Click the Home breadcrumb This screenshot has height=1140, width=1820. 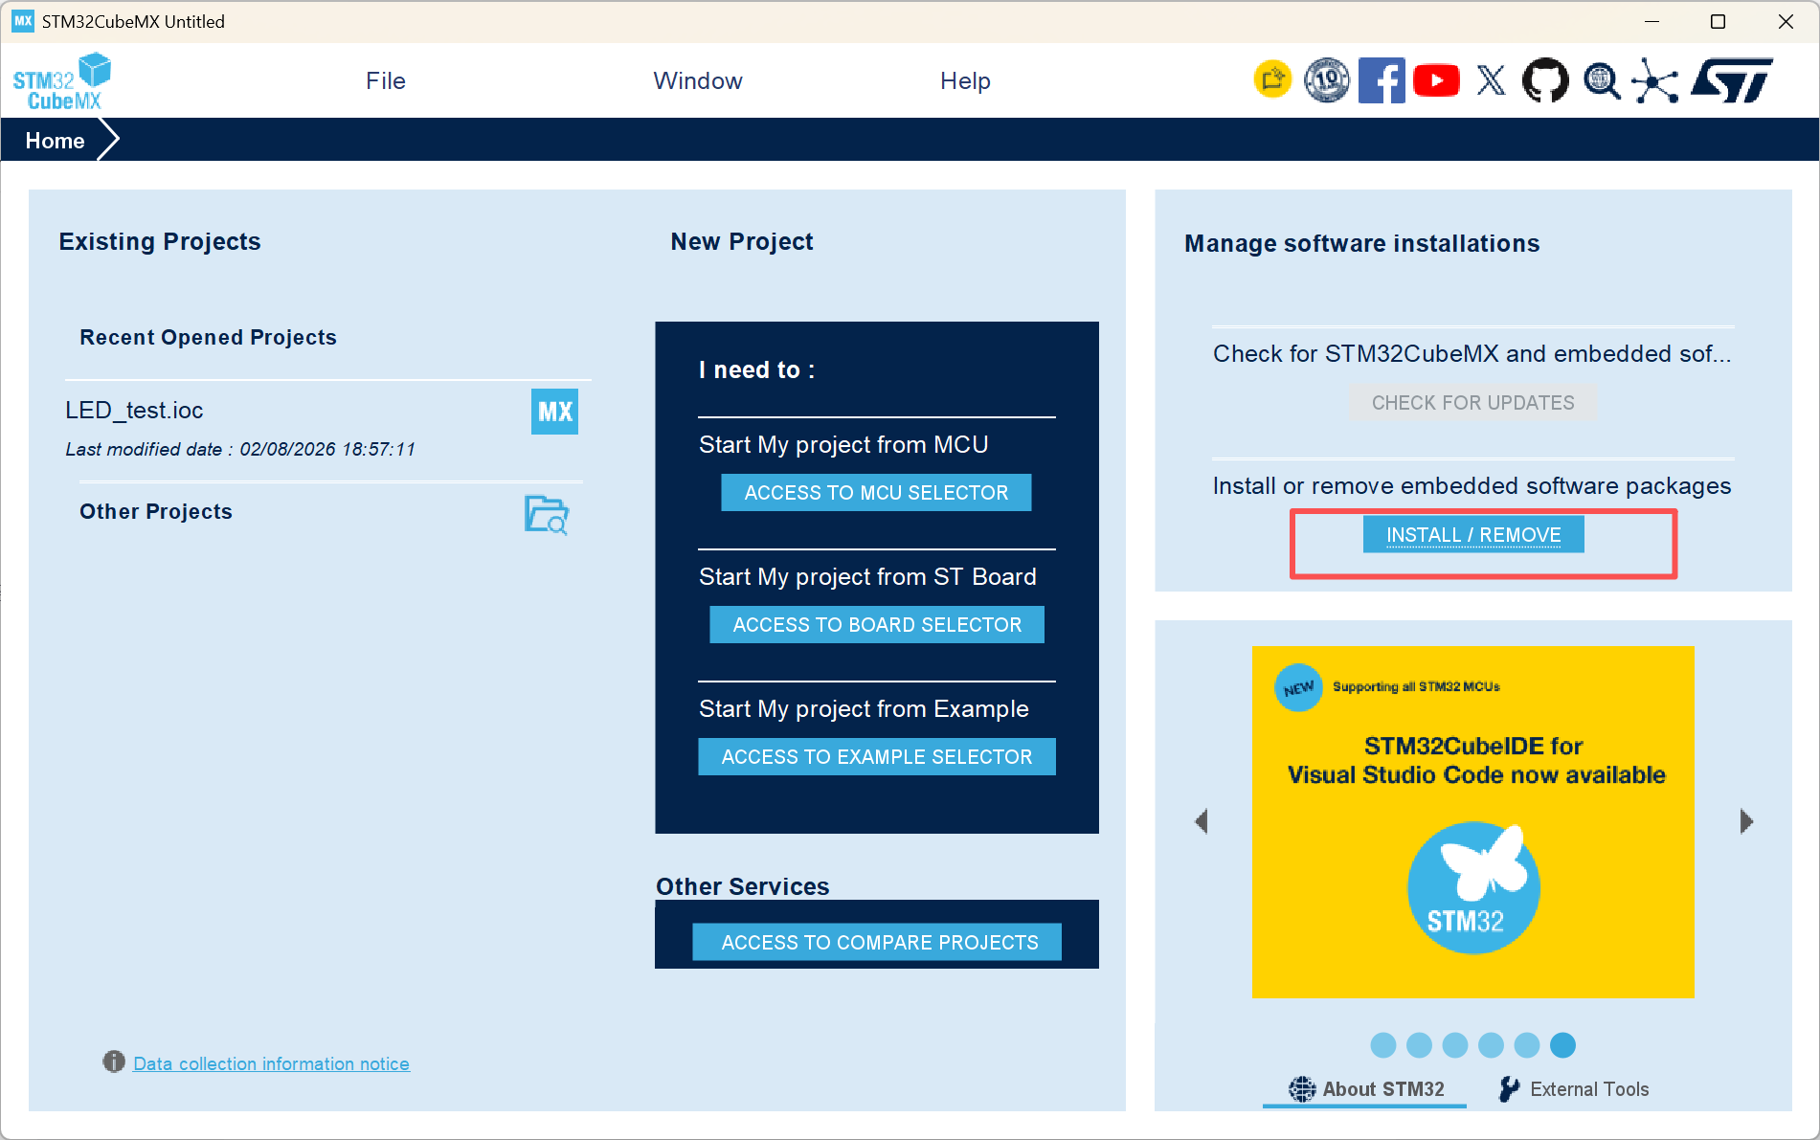[56, 141]
